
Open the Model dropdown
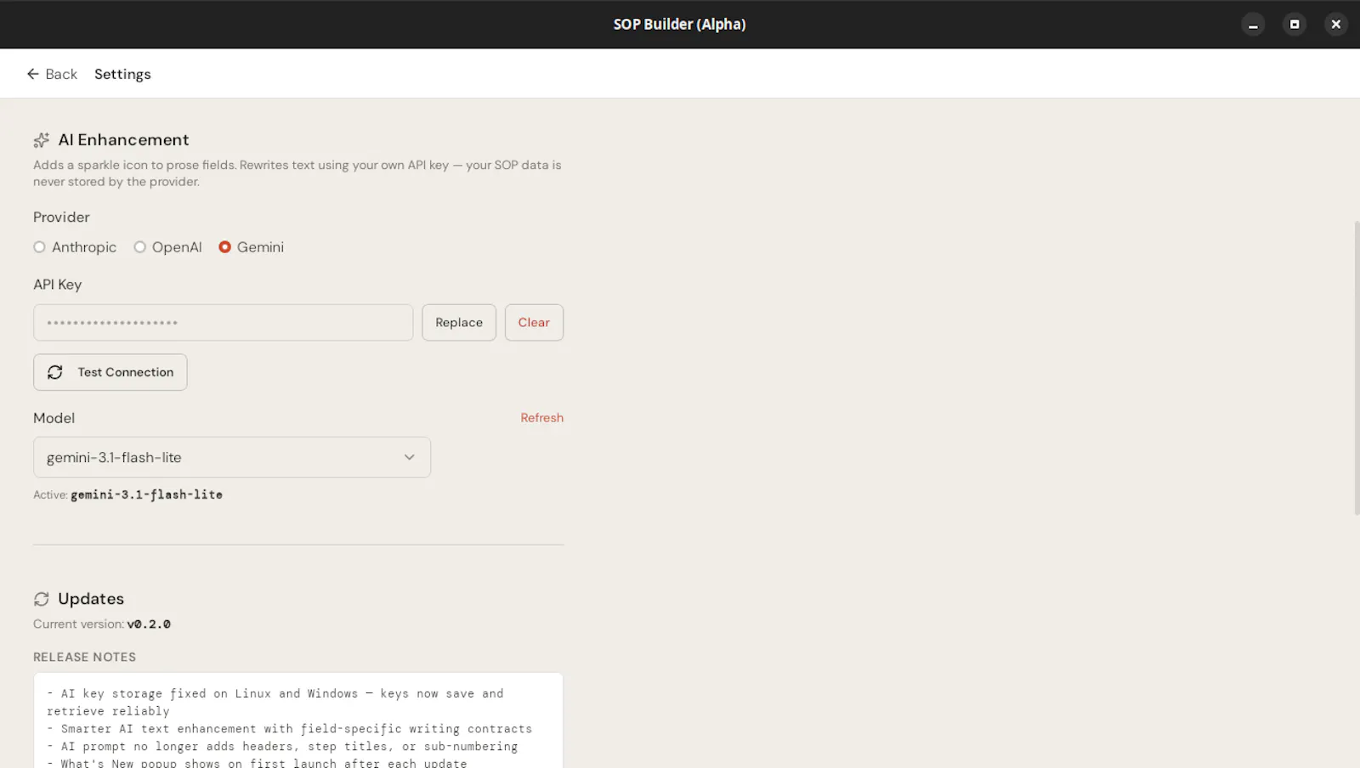tap(232, 457)
